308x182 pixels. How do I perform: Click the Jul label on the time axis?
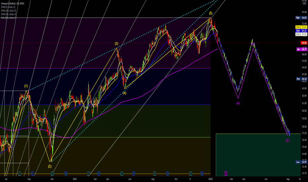(6, 179)
